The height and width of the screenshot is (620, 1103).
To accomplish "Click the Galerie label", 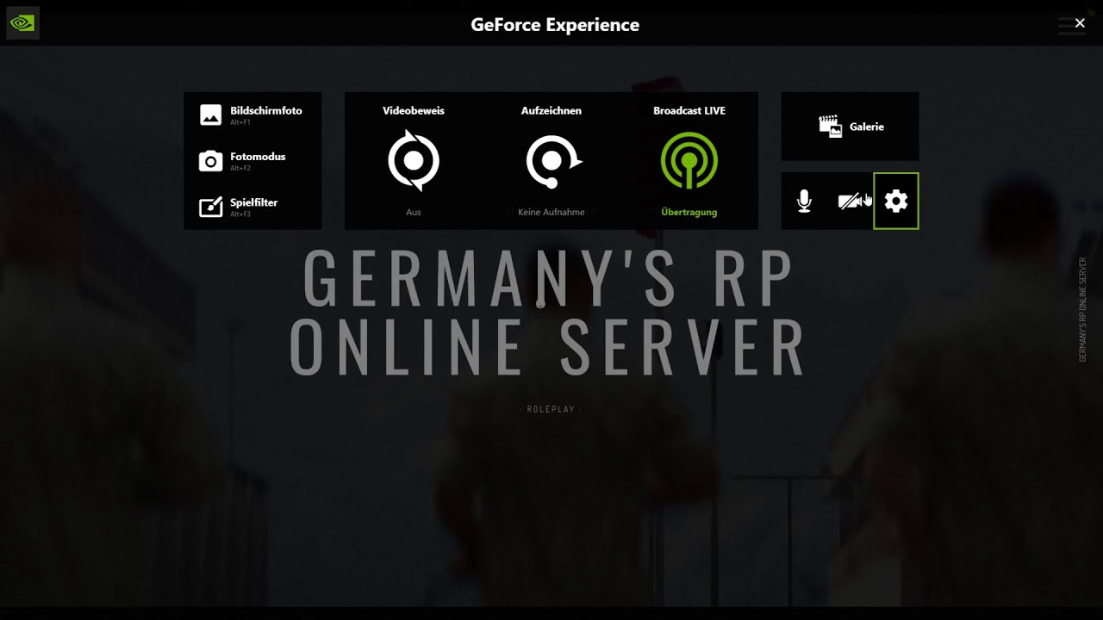I will (867, 127).
